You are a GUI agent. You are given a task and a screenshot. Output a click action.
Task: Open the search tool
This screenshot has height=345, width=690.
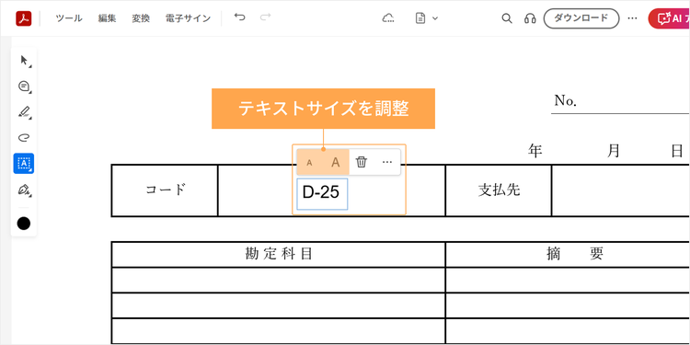pos(507,18)
